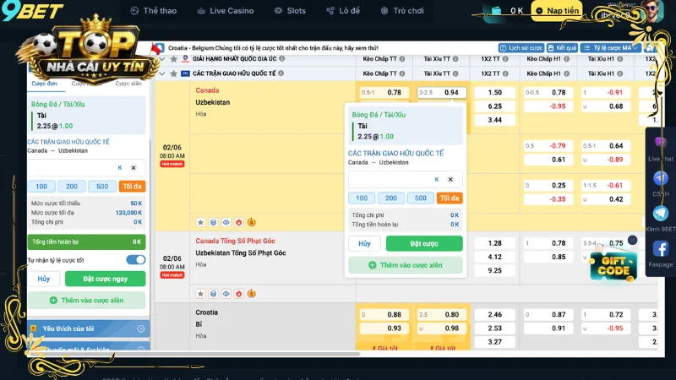Click the coin icon in Canada vs Uzbekistan row
The width and height of the screenshot is (676, 380).
point(252,222)
